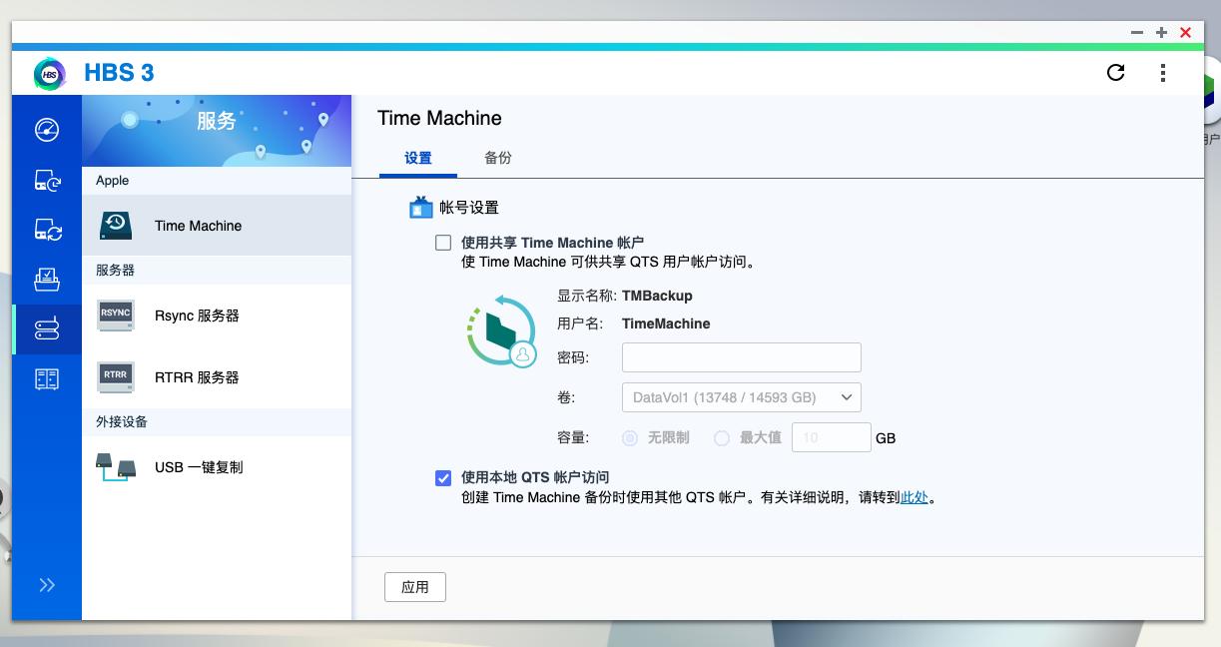Switch to the 备份 tab
The width and height of the screenshot is (1221, 647).
coord(498,158)
